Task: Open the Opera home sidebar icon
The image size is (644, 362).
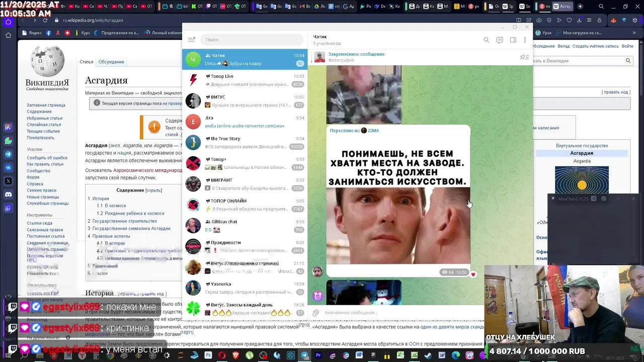Action: pyautogui.click(x=8, y=22)
